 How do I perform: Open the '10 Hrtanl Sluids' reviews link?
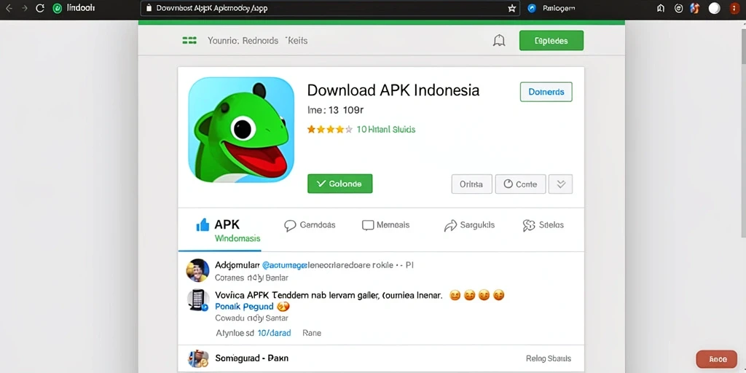coord(386,130)
